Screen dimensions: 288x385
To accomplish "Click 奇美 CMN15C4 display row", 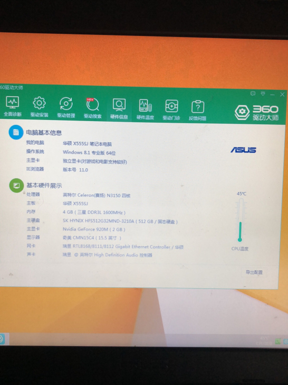I will (92, 238).
